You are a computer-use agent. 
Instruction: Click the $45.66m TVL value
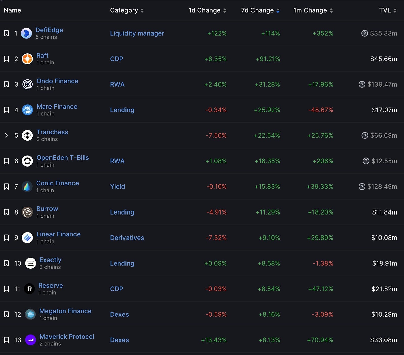tap(384, 59)
